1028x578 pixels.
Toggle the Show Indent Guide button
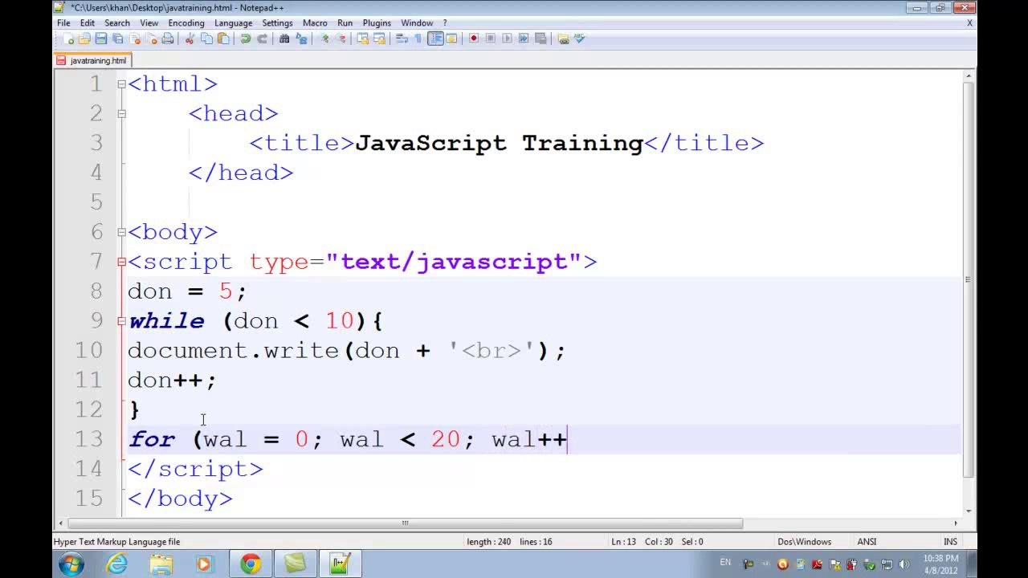click(435, 39)
